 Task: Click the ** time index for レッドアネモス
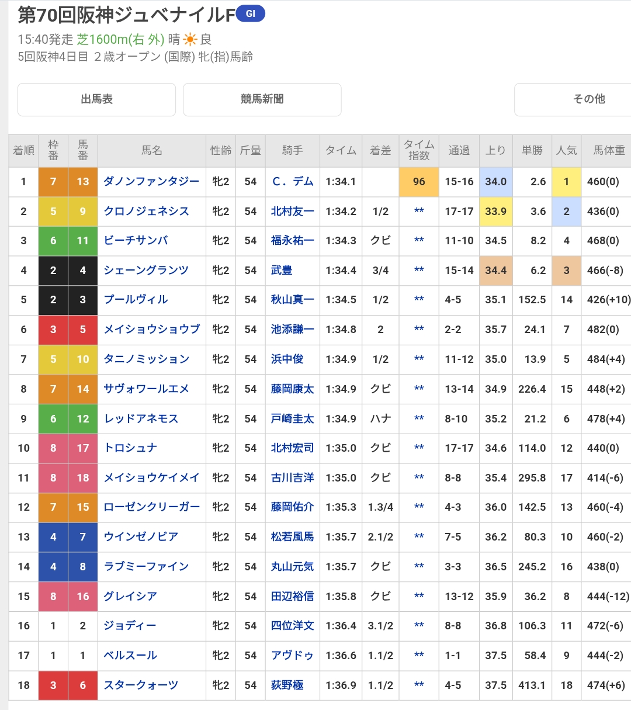pyautogui.click(x=419, y=419)
